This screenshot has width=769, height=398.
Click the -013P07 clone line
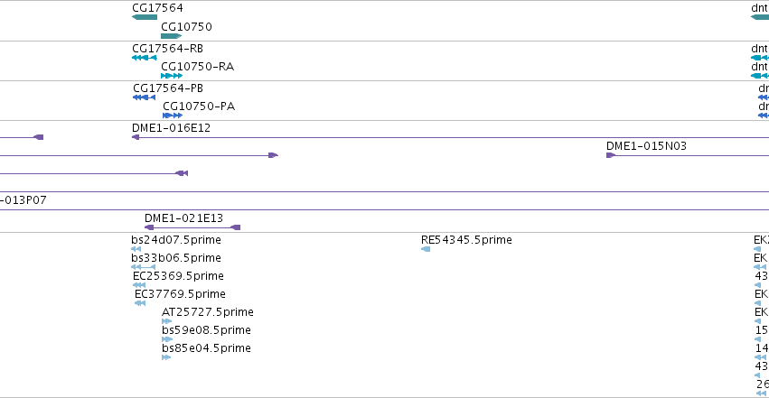385,210
